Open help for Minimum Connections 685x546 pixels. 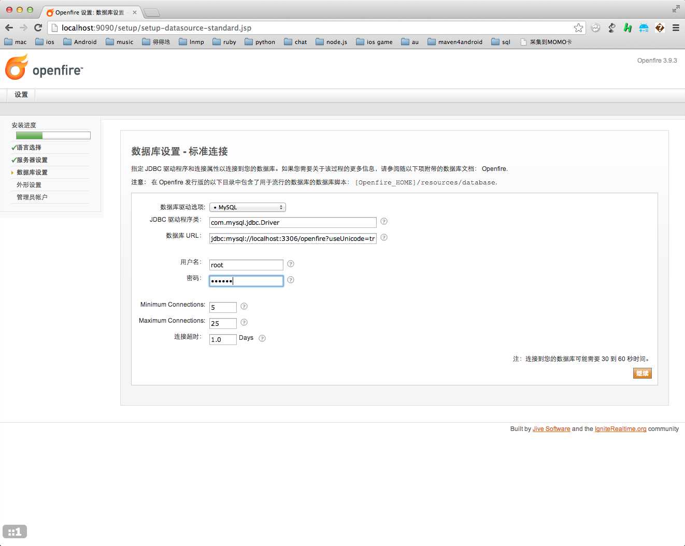(244, 306)
